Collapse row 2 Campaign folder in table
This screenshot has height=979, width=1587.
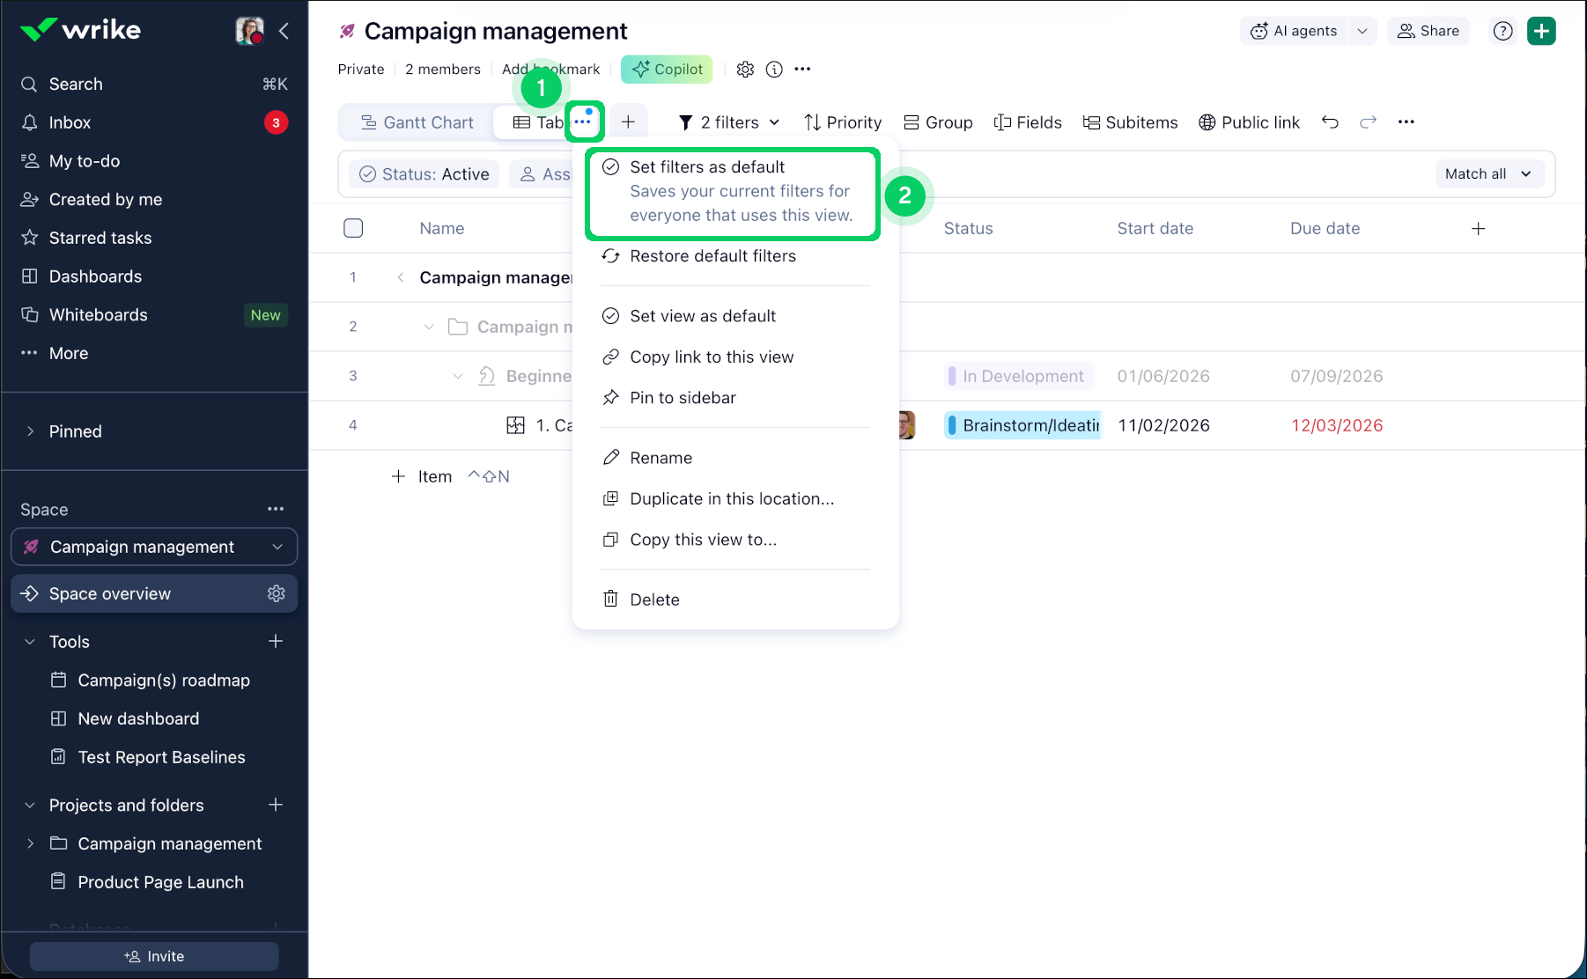[x=429, y=327]
